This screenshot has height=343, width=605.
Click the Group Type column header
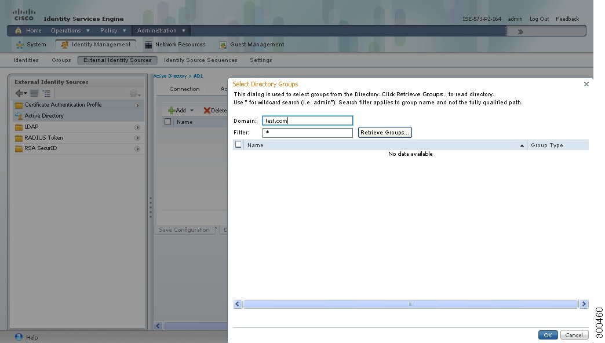tap(558, 145)
